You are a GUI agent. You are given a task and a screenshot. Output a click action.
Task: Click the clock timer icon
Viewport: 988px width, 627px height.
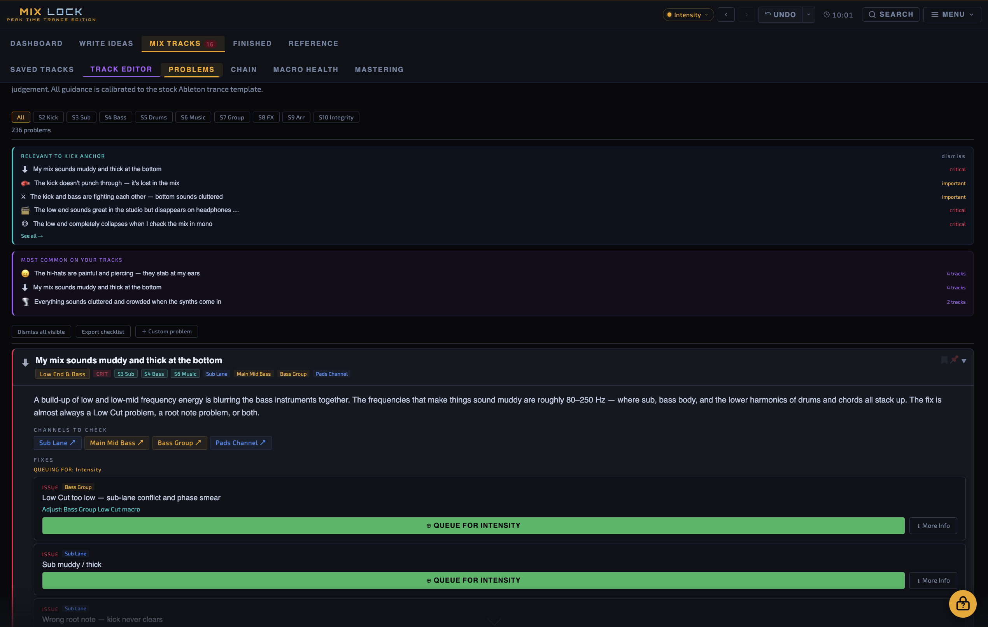point(826,15)
